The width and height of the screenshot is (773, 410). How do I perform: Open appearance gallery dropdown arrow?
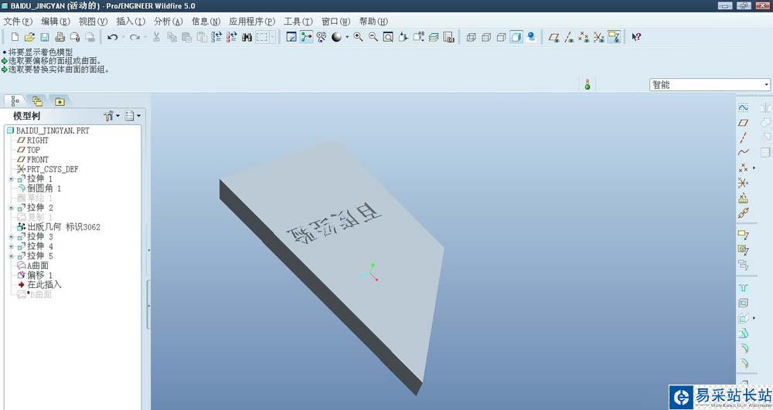[347, 37]
